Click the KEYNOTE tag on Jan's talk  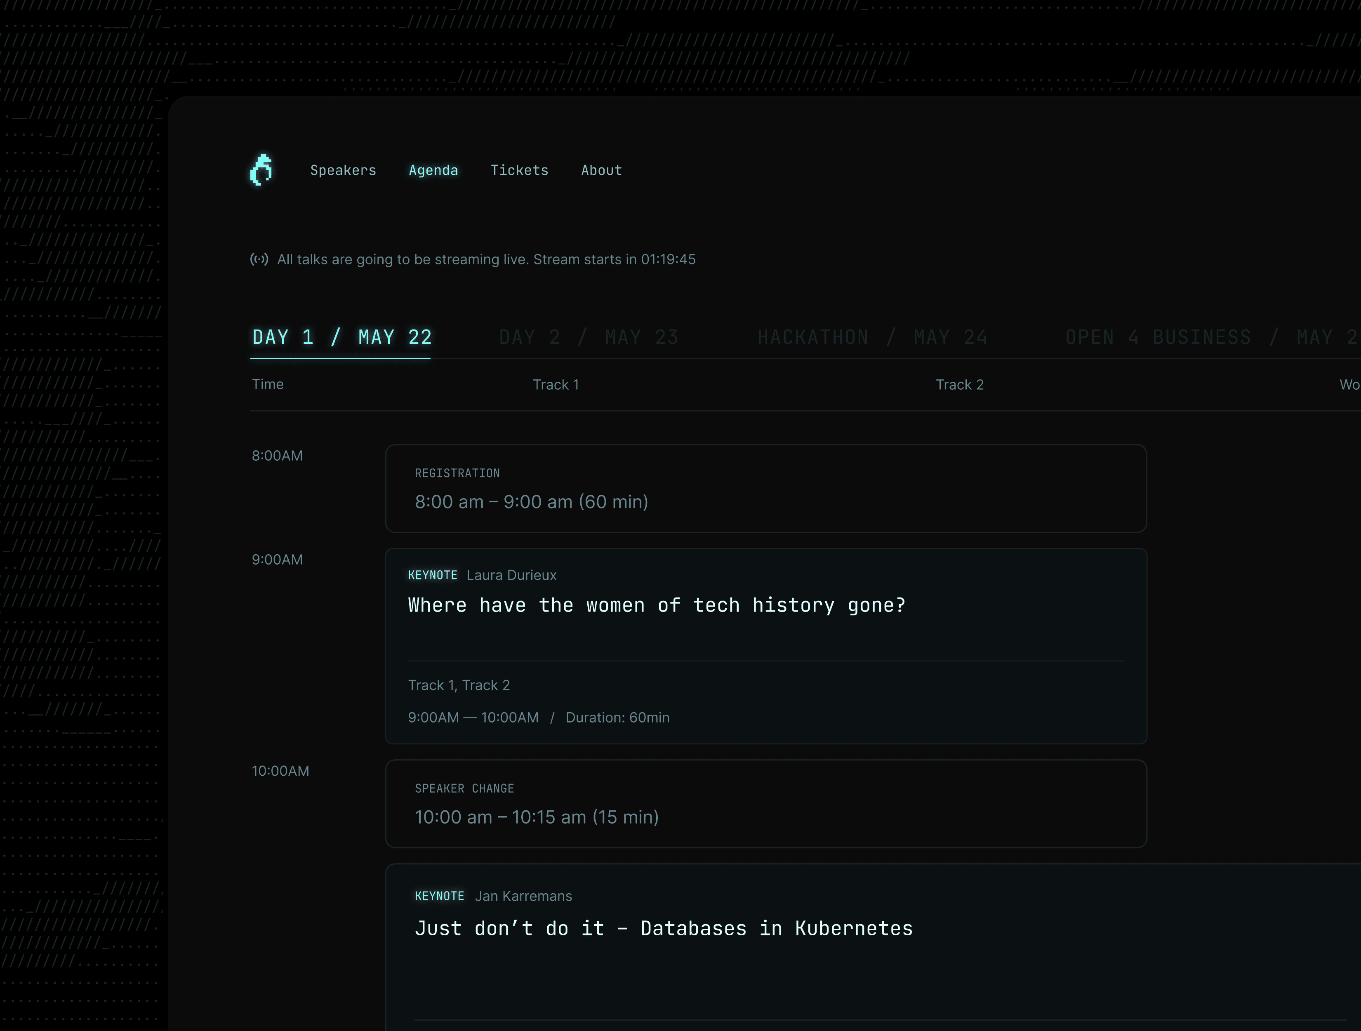[x=439, y=896]
